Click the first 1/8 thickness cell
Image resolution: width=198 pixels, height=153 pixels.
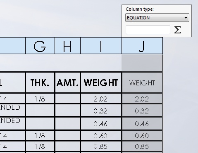tap(40, 99)
